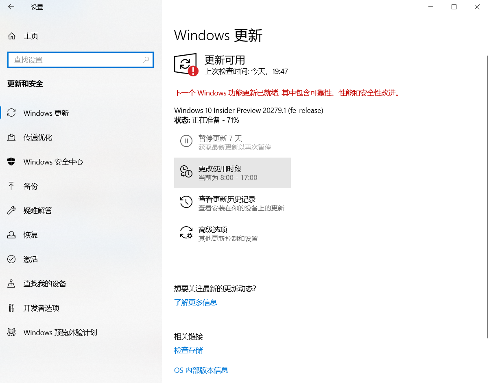
Task: Click the history icon for 查看更新历史记录
Action: pos(186,202)
